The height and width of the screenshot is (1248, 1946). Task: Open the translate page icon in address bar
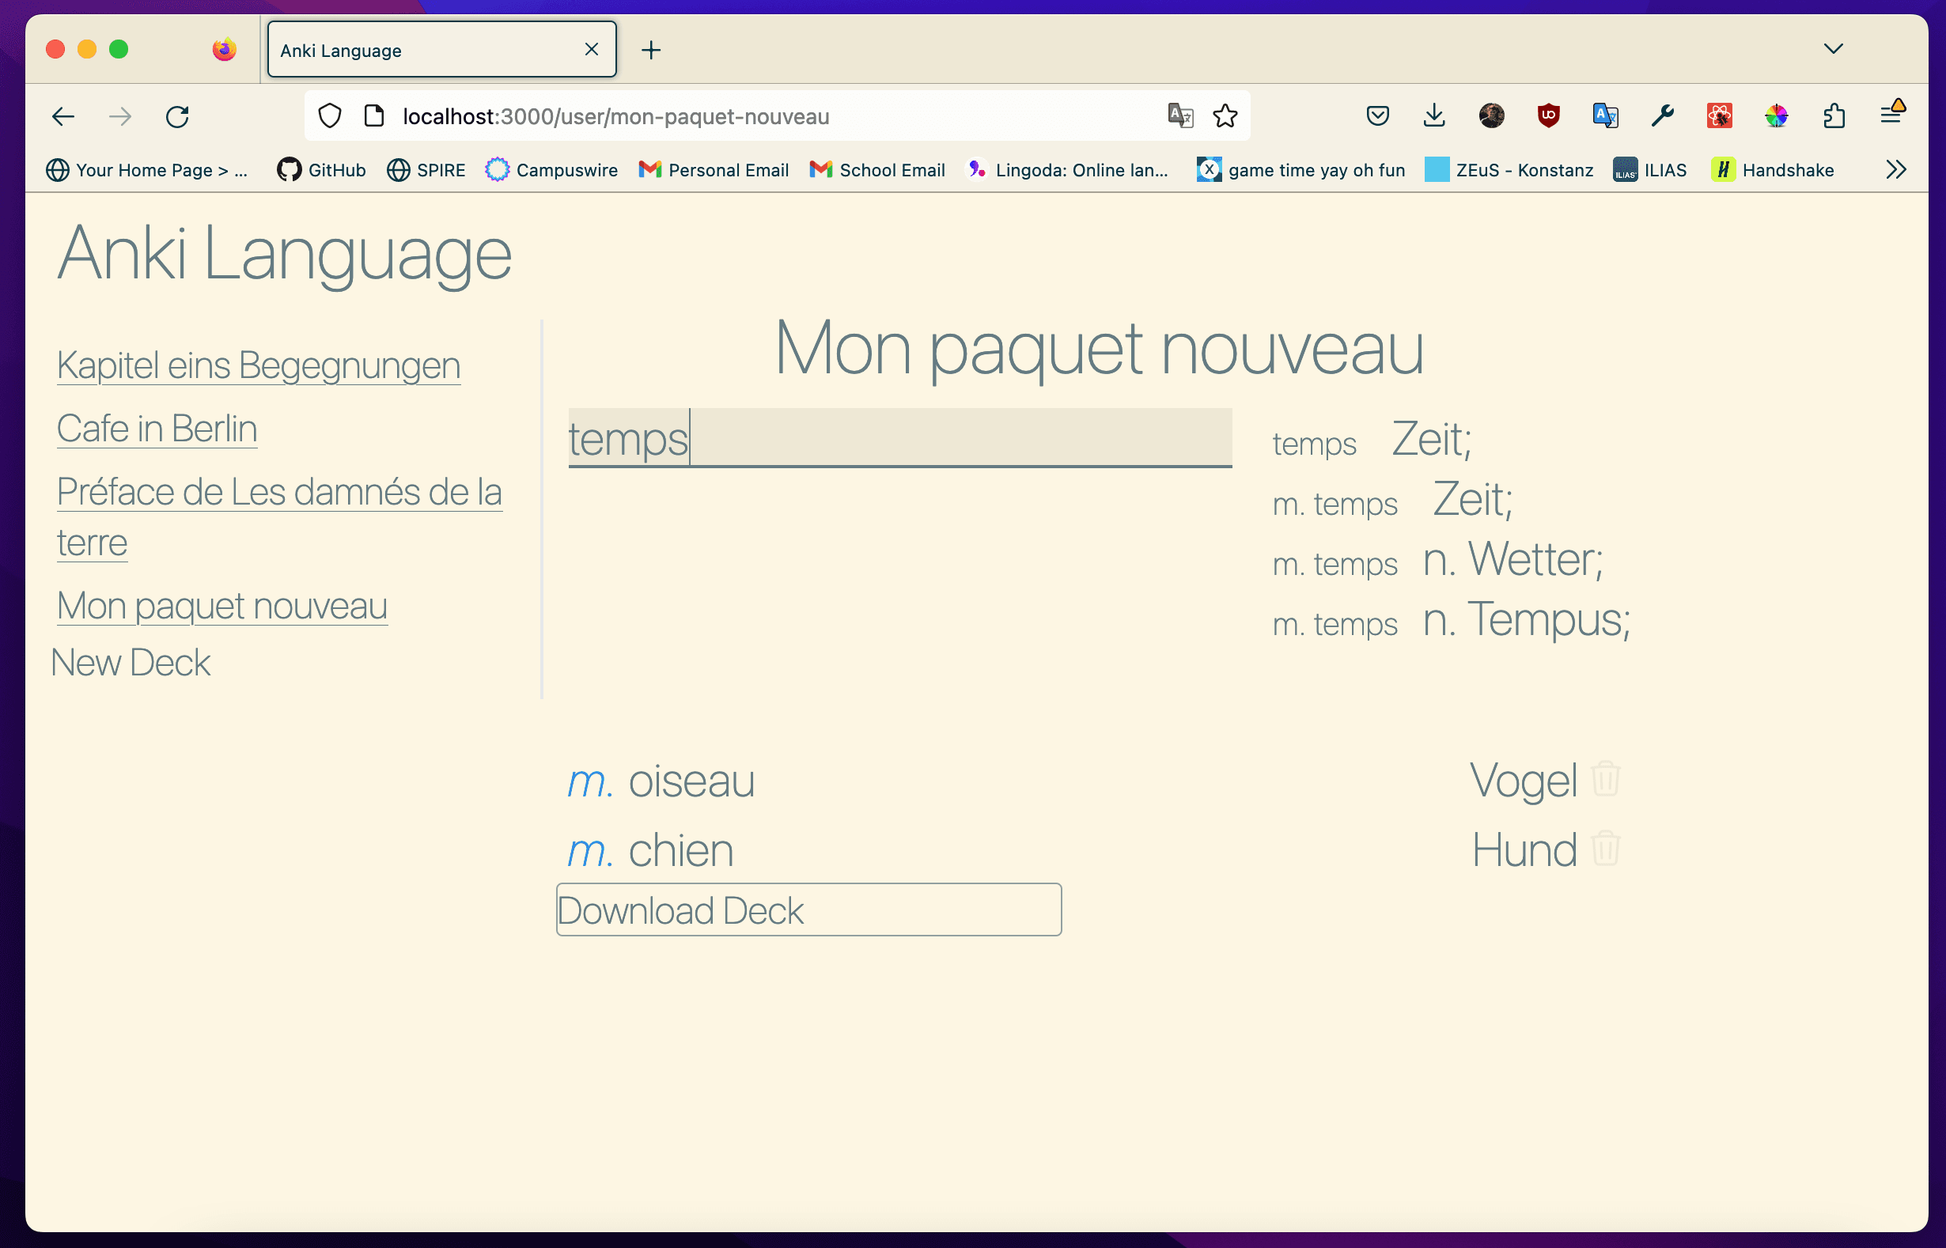pos(1180,116)
